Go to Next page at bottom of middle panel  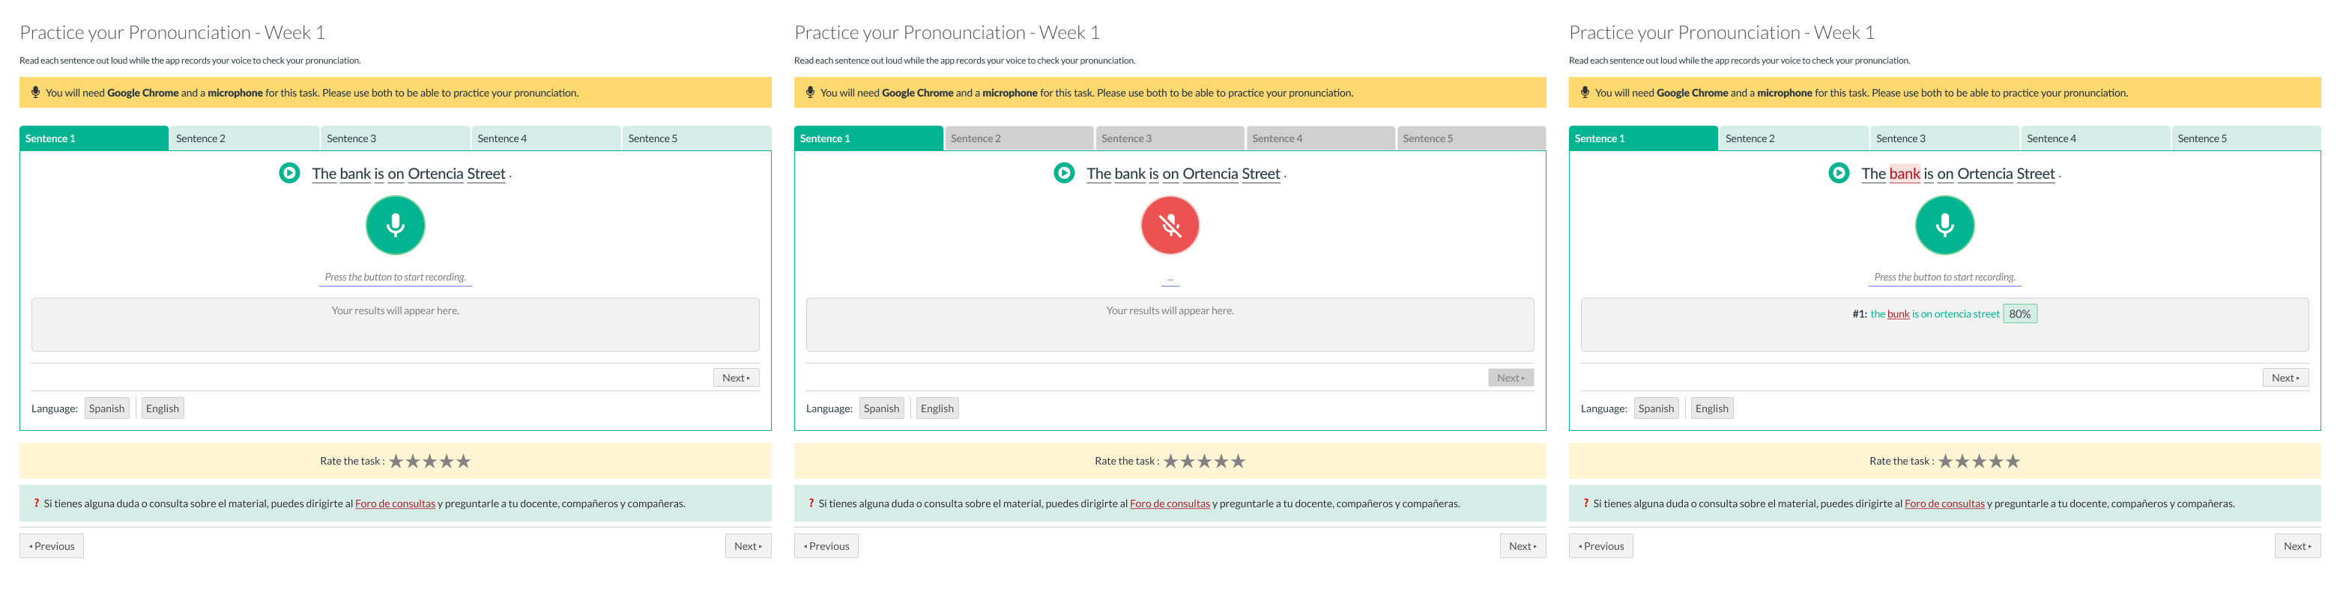pos(1523,546)
